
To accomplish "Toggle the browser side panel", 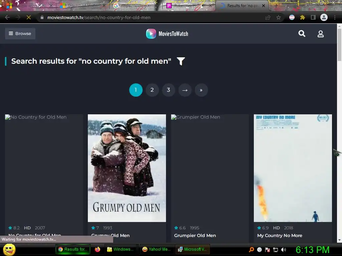I will [313, 17].
